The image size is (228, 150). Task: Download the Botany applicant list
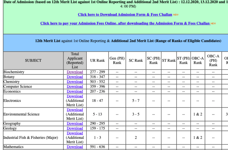click(x=75, y=77)
